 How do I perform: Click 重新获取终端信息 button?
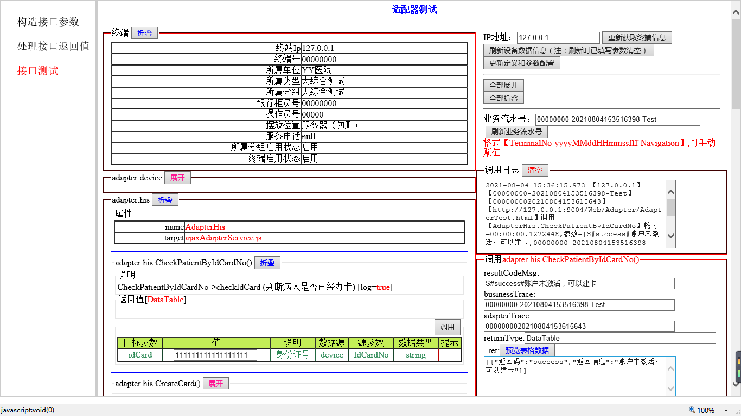637,38
